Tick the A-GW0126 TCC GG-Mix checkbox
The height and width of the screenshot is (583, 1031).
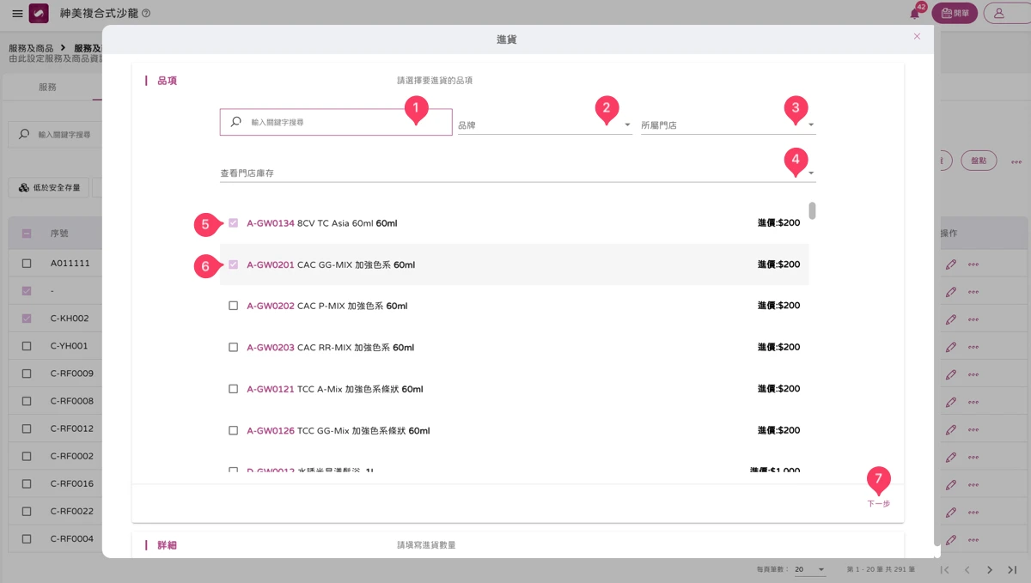tap(233, 430)
